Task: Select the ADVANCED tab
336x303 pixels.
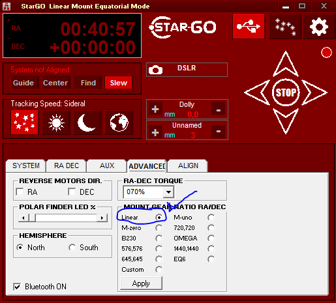Action: click(x=147, y=166)
